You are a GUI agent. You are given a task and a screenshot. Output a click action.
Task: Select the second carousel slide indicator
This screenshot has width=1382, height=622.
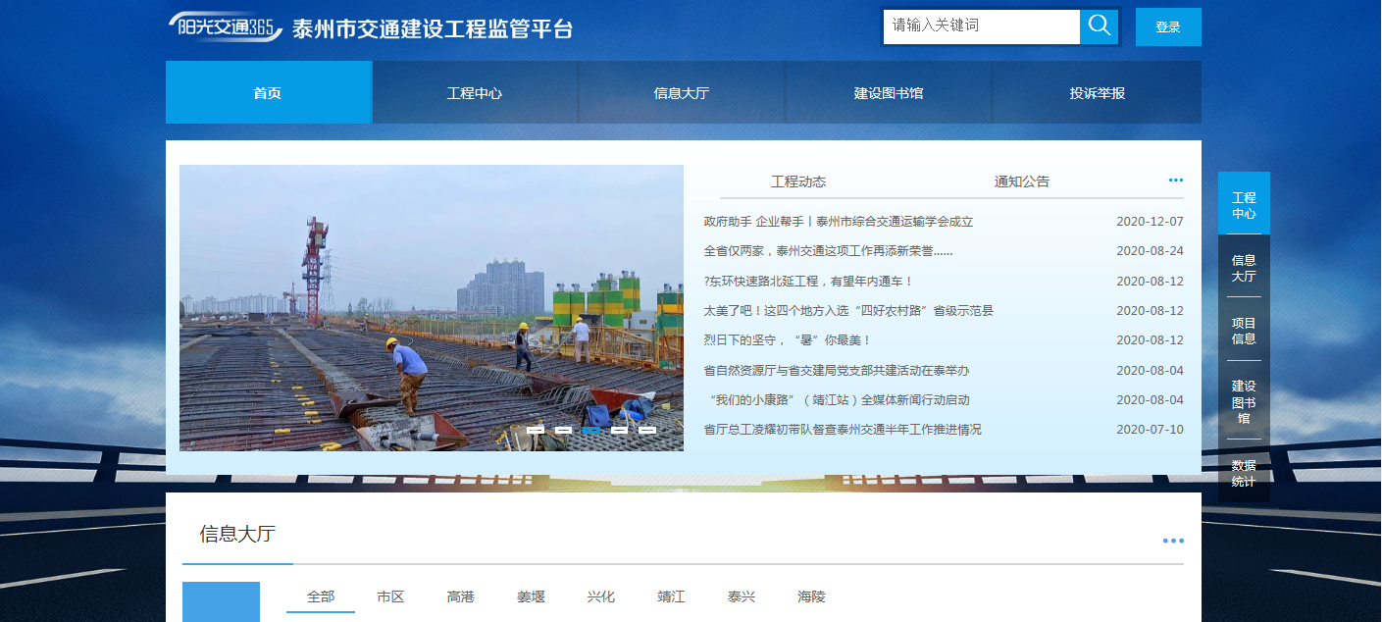click(564, 430)
